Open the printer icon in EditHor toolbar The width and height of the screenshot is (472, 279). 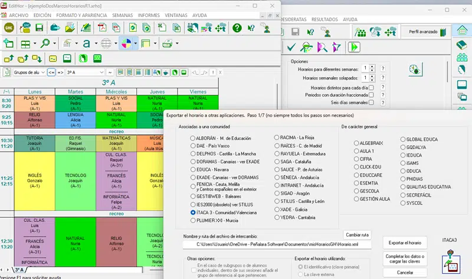[x=167, y=44]
